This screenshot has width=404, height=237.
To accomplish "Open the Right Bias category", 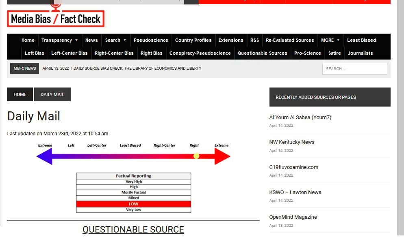I will (152, 53).
